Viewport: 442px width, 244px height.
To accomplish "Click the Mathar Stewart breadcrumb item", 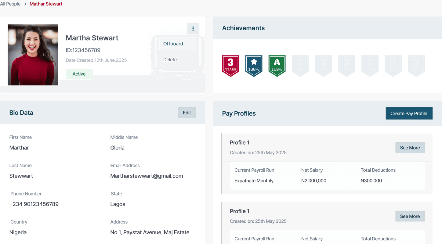I will (46, 4).
